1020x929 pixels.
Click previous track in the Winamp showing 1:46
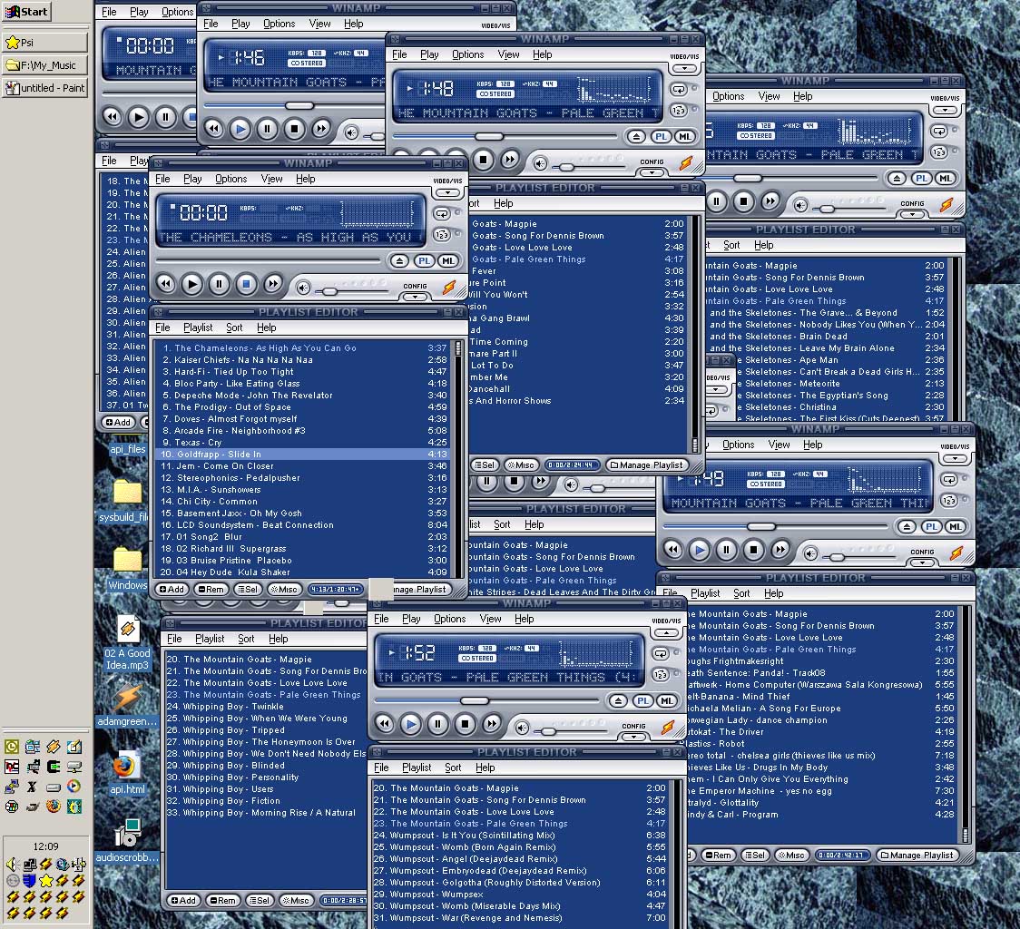[213, 130]
